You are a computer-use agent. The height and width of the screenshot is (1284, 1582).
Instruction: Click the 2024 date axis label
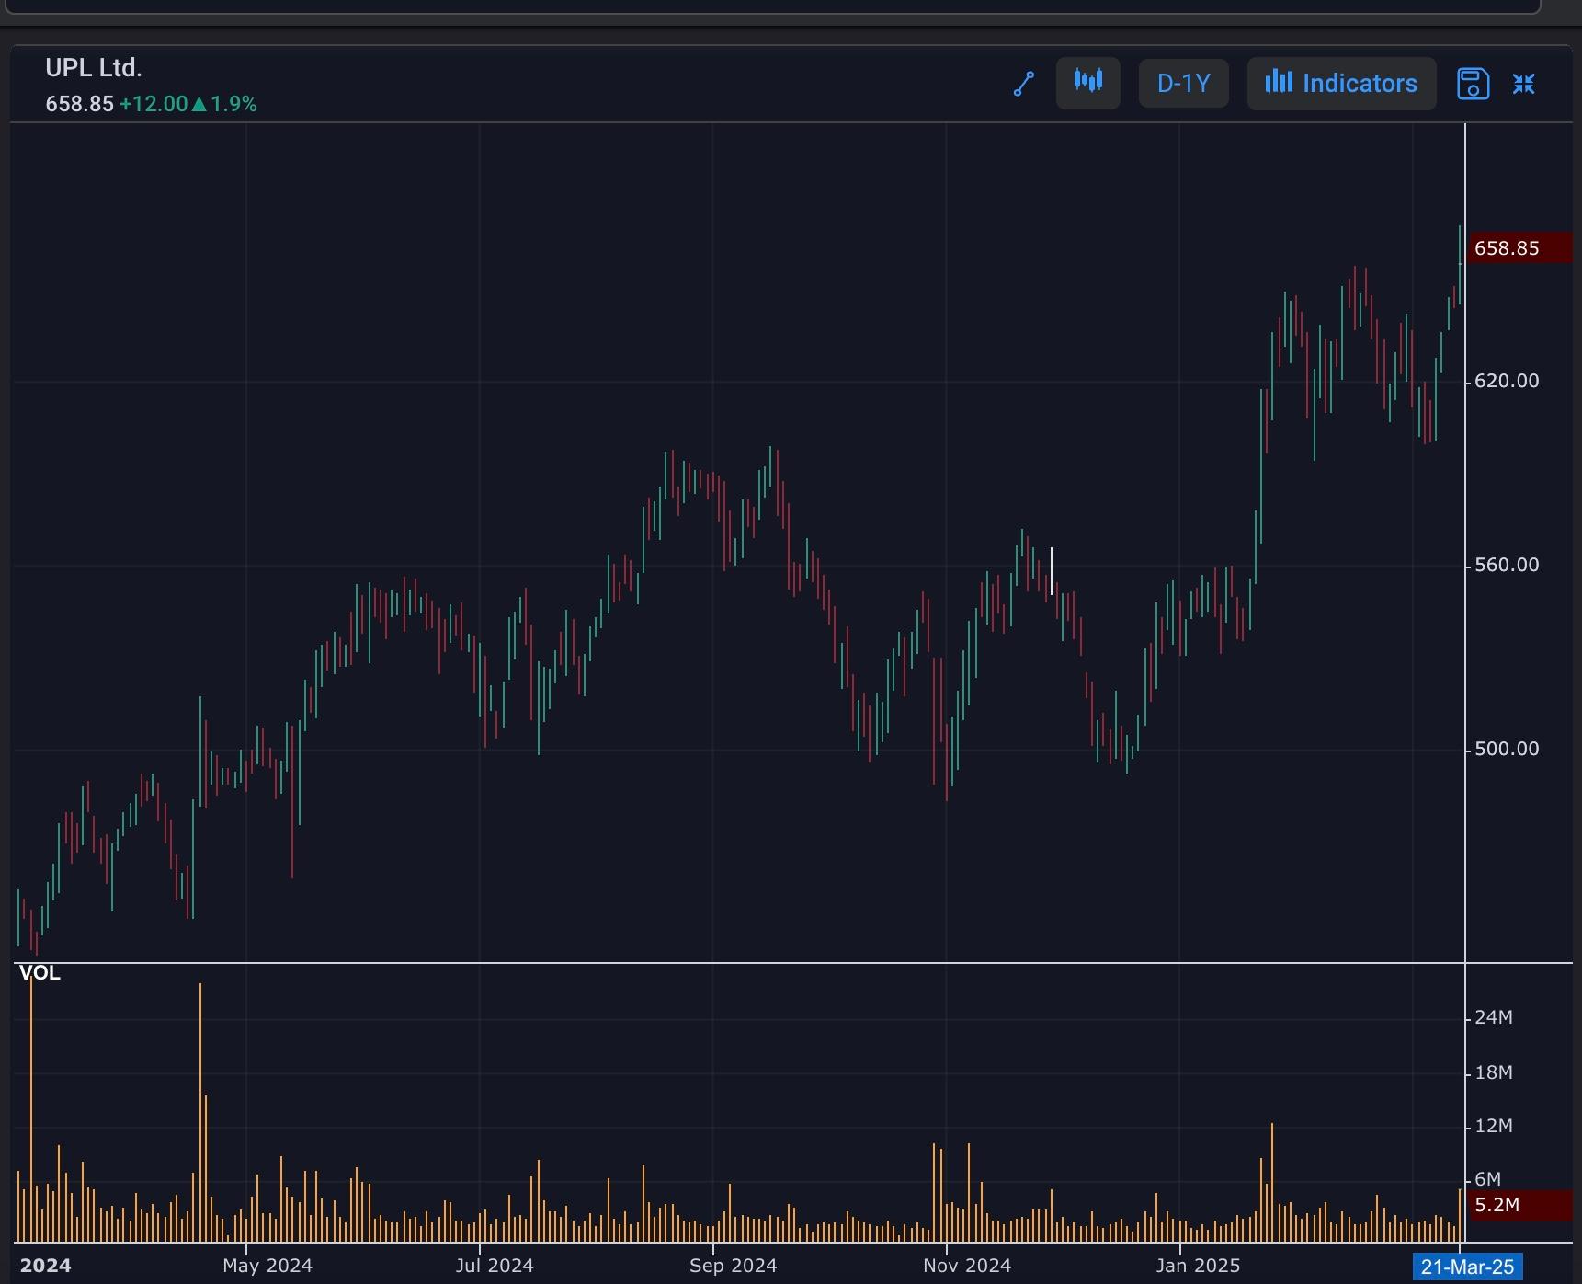[45, 1266]
